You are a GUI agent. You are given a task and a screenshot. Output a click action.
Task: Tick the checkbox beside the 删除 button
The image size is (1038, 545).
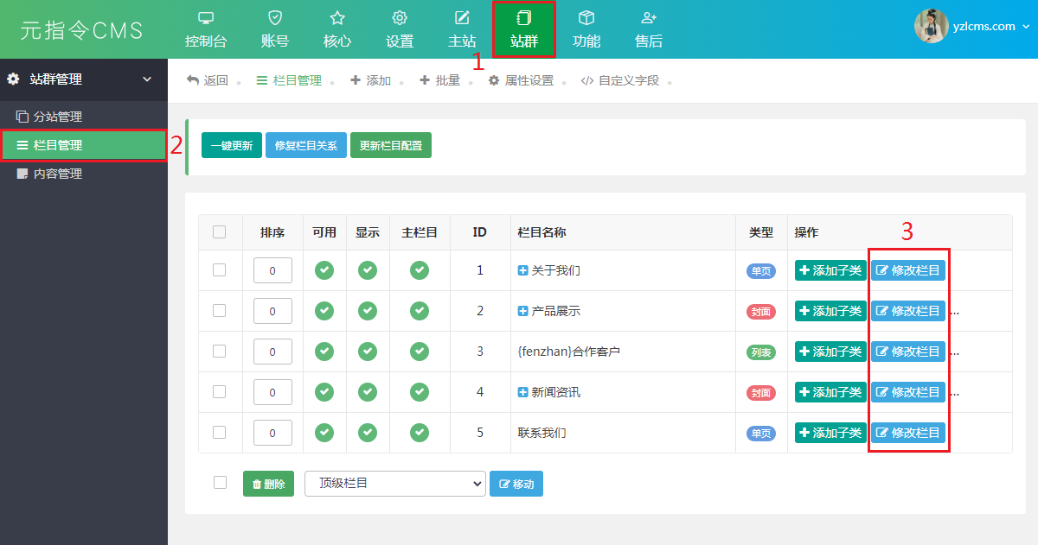pyautogui.click(x=220, y=482)
